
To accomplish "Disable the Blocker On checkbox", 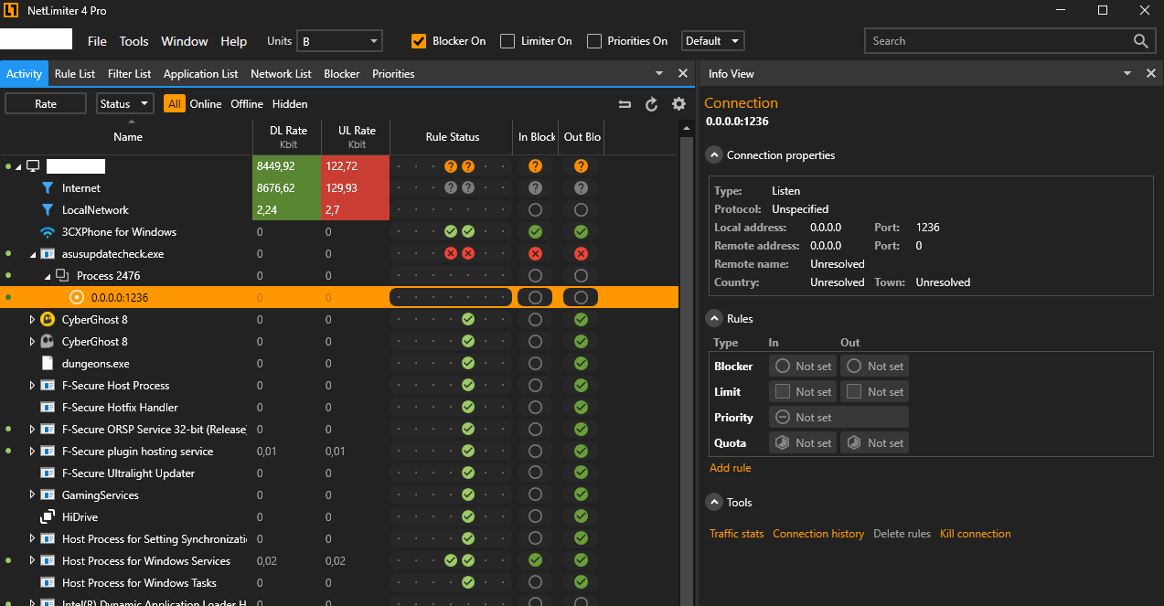I will [419, 41].
